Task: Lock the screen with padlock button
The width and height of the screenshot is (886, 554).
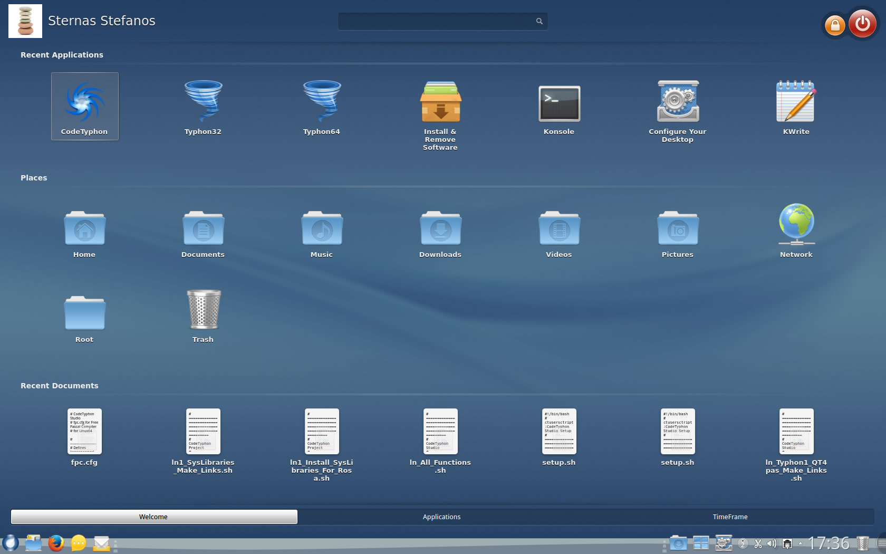Action: (835, 25)
